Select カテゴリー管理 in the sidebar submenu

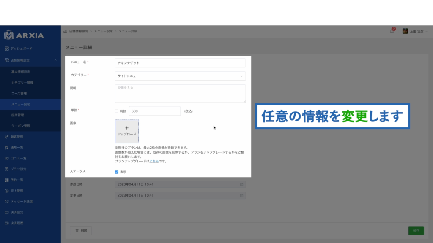point(22,83)
